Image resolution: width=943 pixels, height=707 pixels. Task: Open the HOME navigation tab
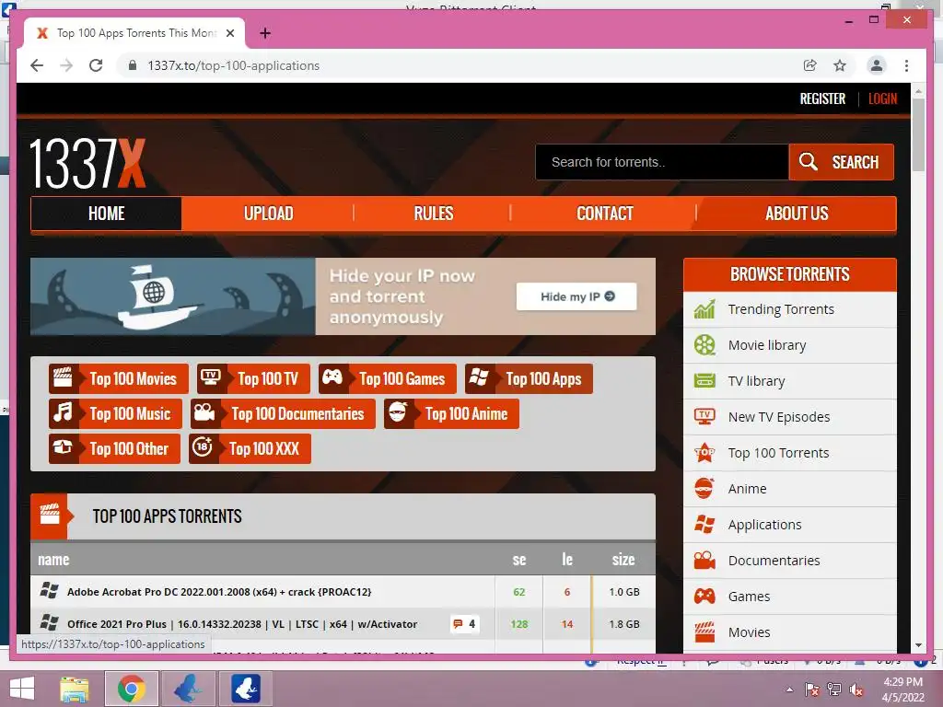click(107, 214)
